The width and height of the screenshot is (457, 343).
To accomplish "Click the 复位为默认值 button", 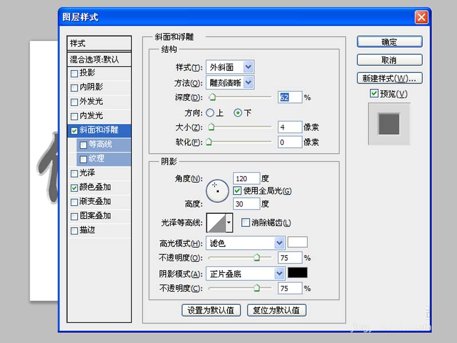I will click(276, 310).
